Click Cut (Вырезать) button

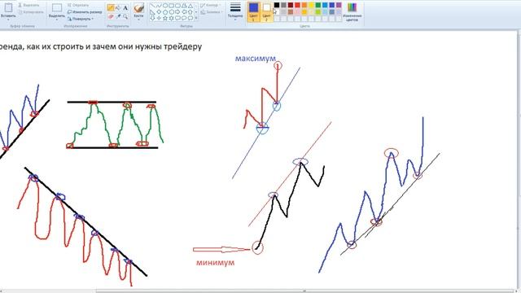pyautogui.click(x=28, y=5)
